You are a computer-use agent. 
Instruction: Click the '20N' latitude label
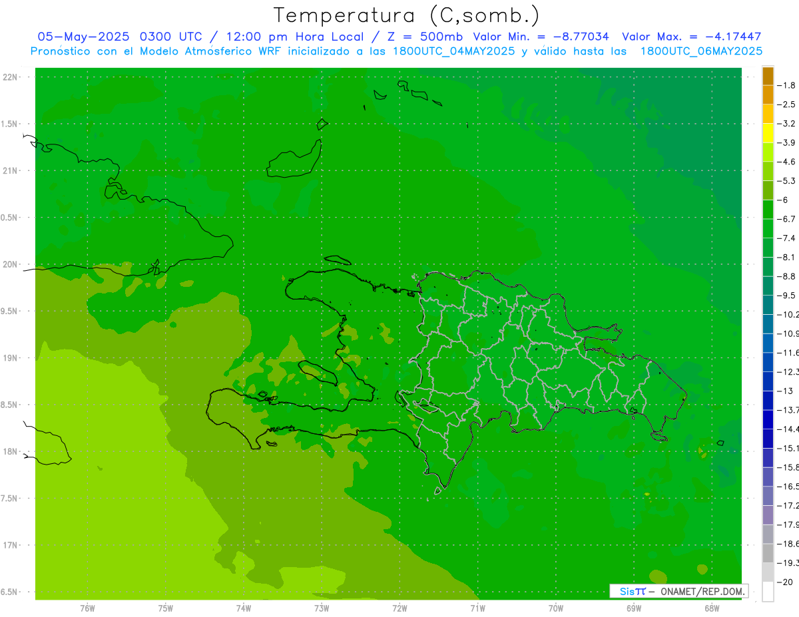[x=11, y=264]
